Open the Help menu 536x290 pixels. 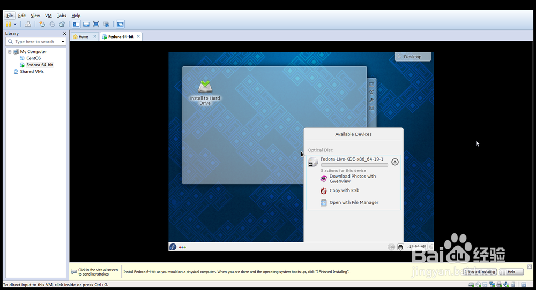[x=76, y=16]
